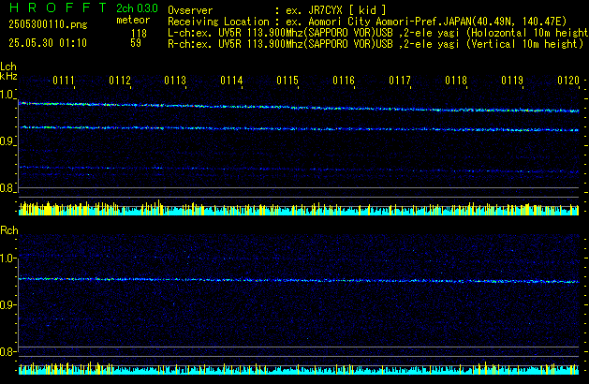Screen dimensions: 589x384
Task: Select the meteor count value '118'
Action: (x=139, y=34)
